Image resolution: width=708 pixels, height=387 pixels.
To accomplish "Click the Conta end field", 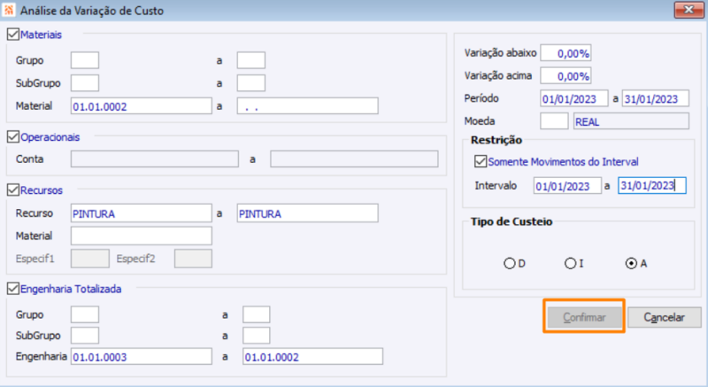I will tap(354, 159).
